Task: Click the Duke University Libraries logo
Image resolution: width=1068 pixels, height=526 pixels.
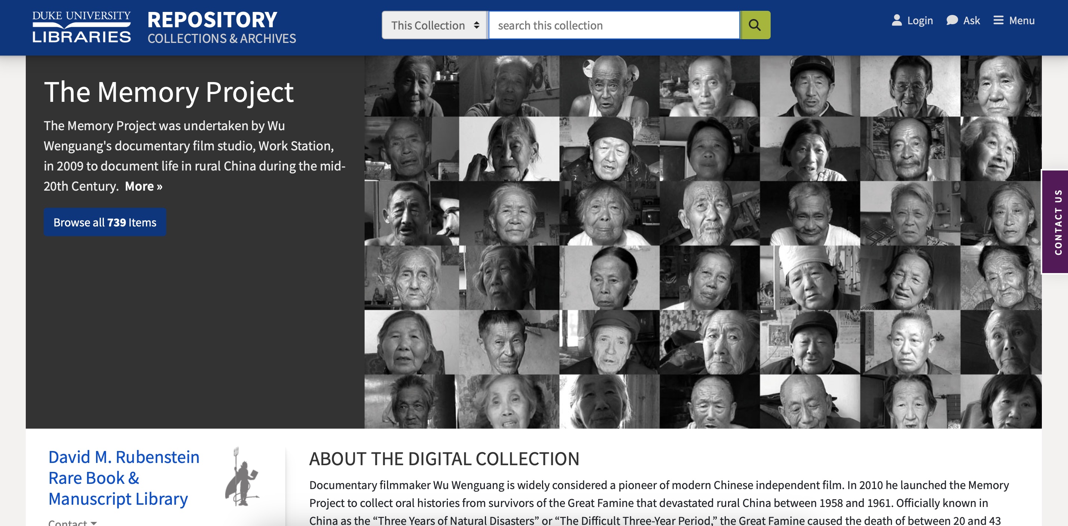Action: pos(82,27)
